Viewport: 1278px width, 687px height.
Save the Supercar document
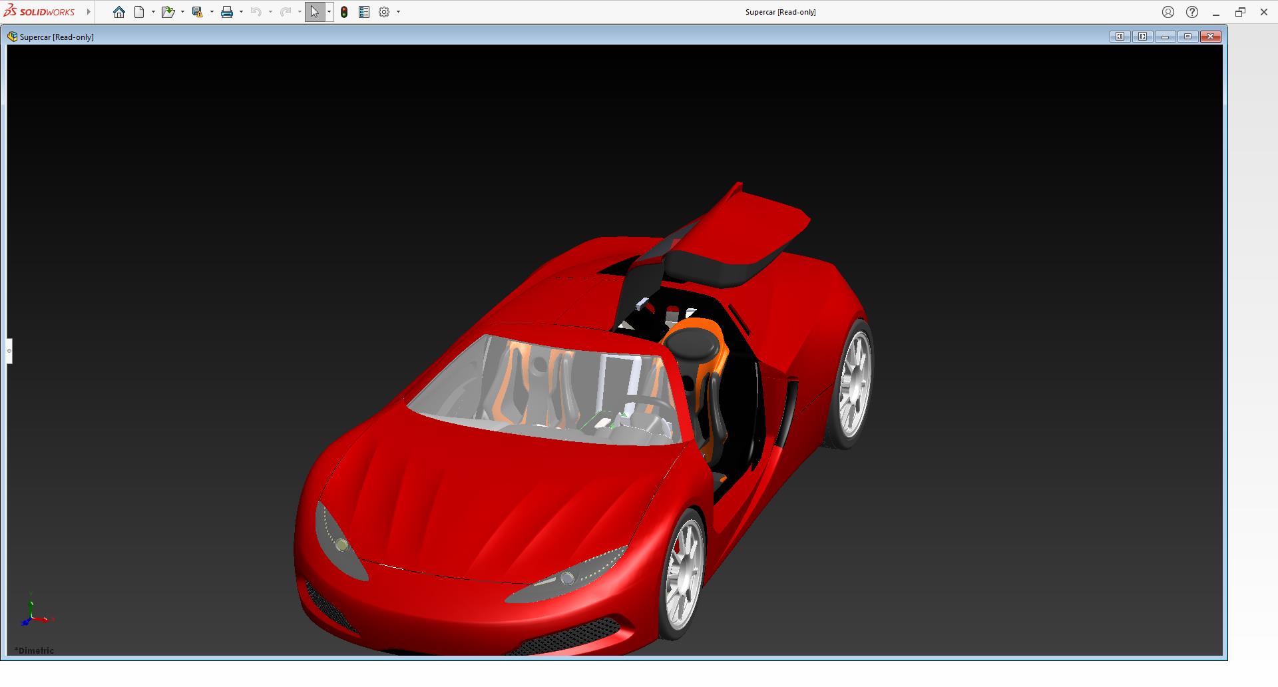[x=197, y=12]
